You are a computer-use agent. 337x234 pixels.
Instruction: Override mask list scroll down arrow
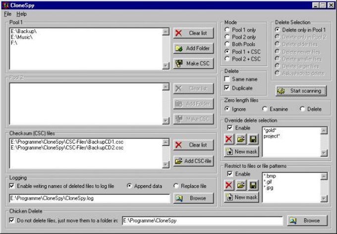324,153
